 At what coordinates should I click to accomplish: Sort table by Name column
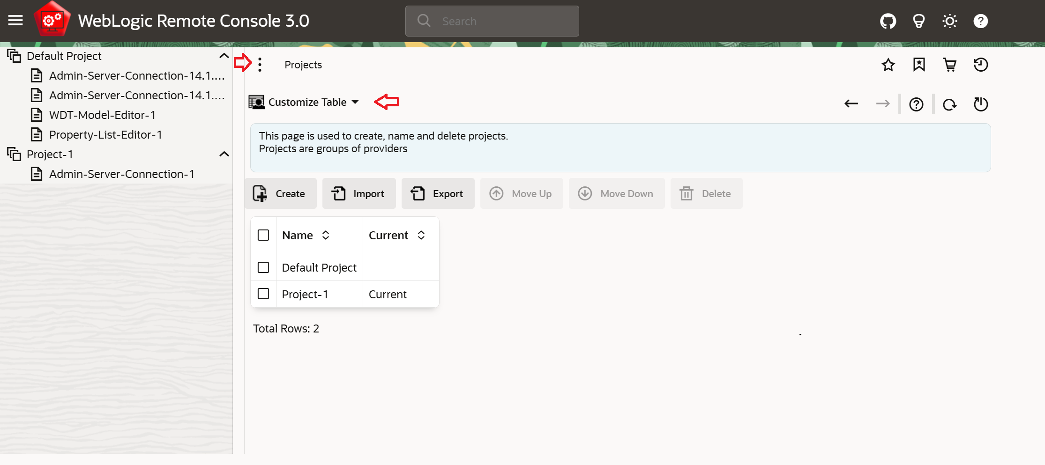[326, 235]
